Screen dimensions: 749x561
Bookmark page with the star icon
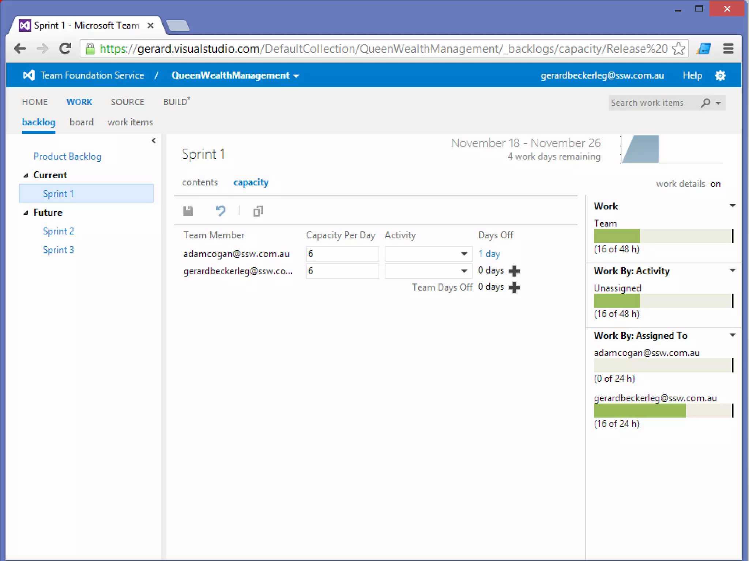(678, 49)
